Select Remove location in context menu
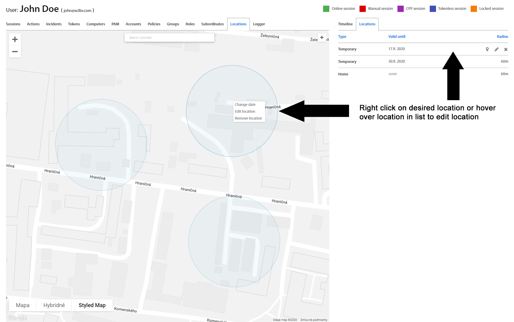The image size is (514, 322). 248,118
